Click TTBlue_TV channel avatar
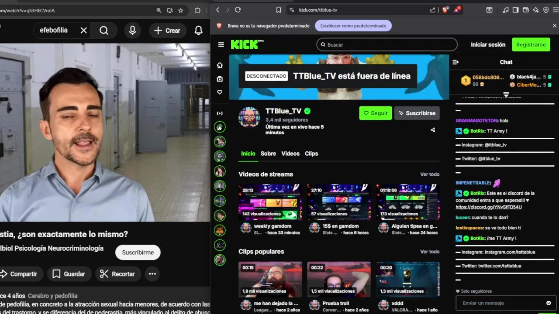The image size is (559, 314). point(249,117)
